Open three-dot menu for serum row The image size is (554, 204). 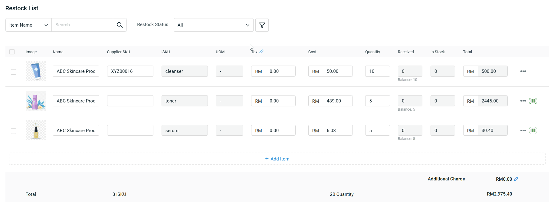(523, 131)
